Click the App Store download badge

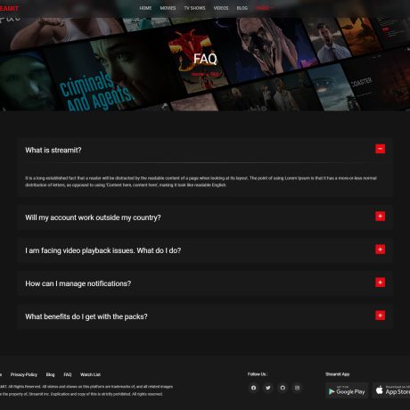click(391, 390)
